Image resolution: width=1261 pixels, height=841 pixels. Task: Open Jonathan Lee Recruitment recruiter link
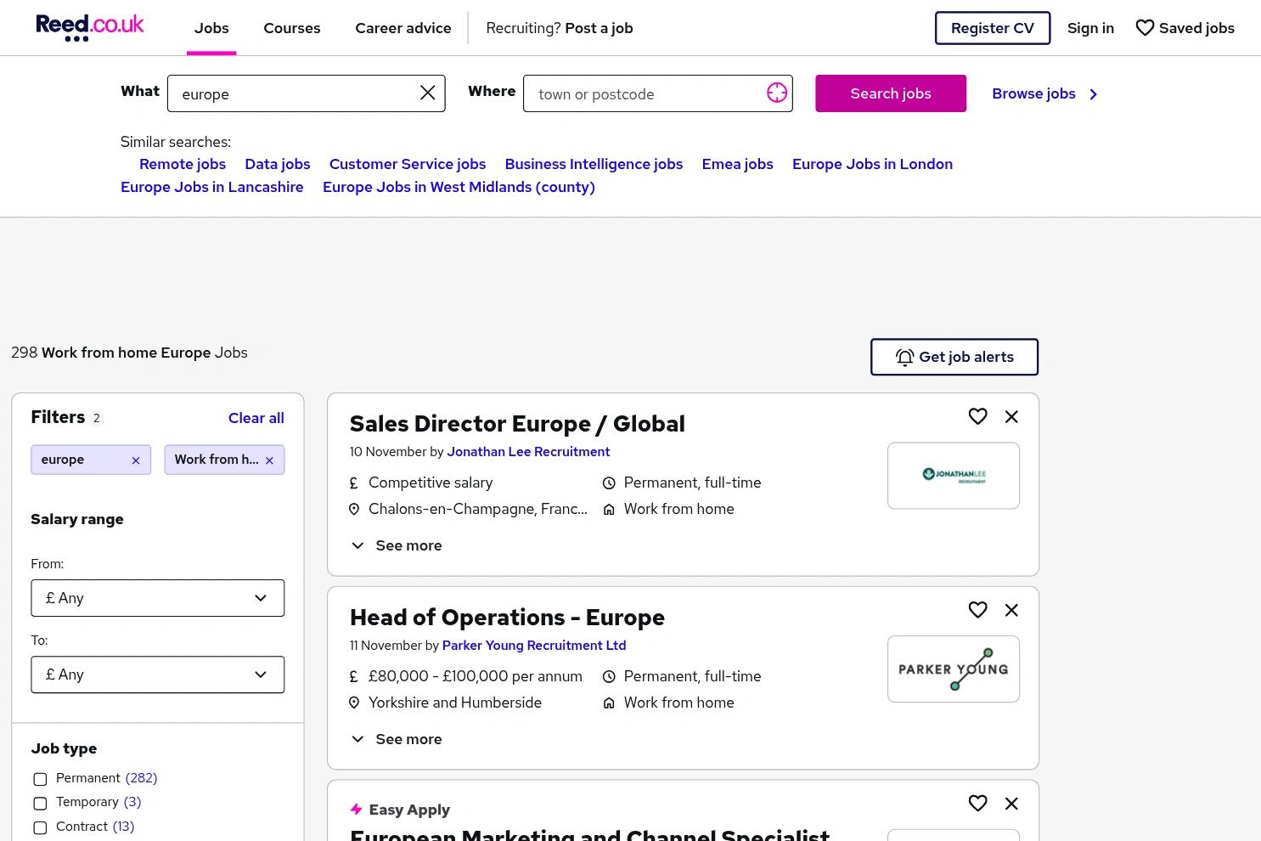[528, 452]
